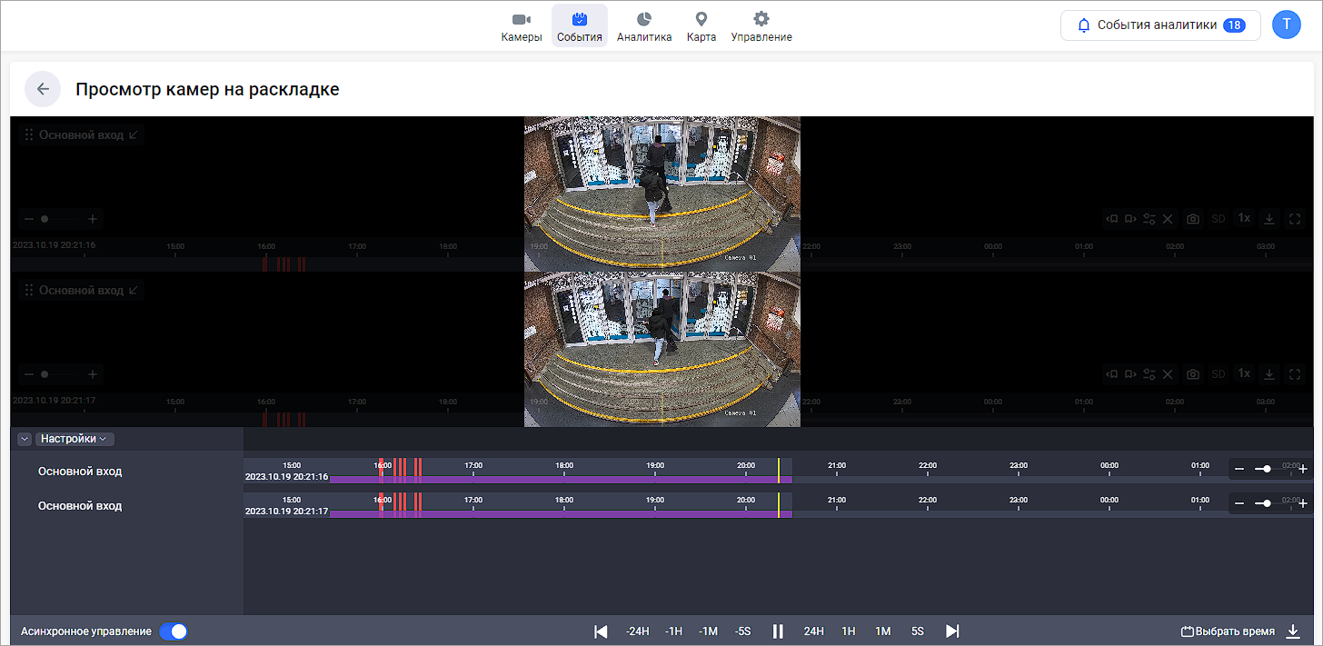The width and height of the screenshot is (1323, 646).
Task: Click the user avatar T
Action: [1286, 25]
